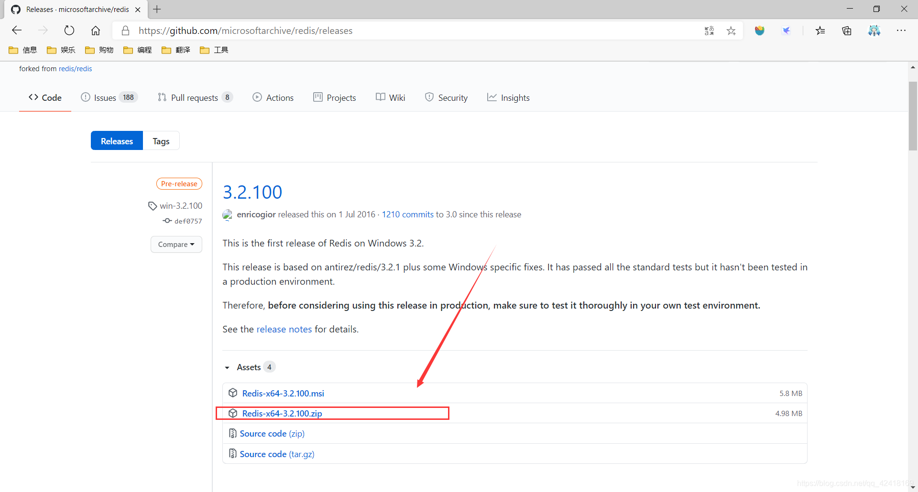918x492 pixels.
Task: Open the win-3.2.100 tag link
Action: click(x=175, y=205)
